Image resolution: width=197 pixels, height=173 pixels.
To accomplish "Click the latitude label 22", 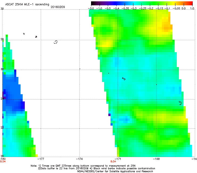I will point(2,128).
